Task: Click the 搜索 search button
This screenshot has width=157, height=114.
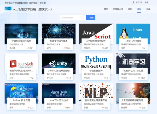Action: [90, 18]
